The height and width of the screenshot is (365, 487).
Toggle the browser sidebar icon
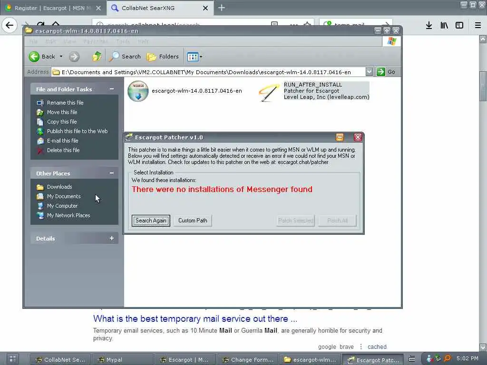[x=459, y=25]
